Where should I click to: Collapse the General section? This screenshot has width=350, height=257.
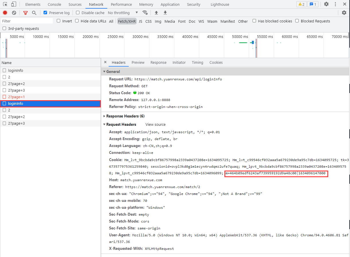[x=113, y=72]
